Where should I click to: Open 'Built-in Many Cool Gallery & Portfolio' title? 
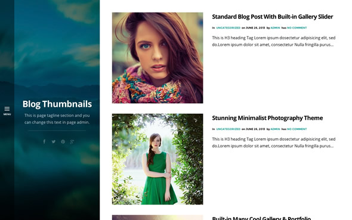(261, 218)
